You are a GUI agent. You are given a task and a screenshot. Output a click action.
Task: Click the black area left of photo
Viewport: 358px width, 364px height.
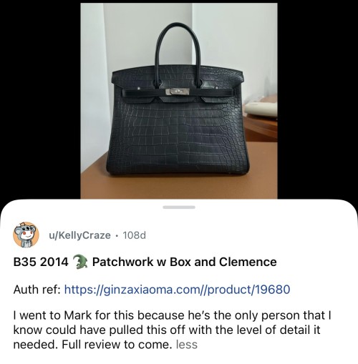click(x=40, y=100)
